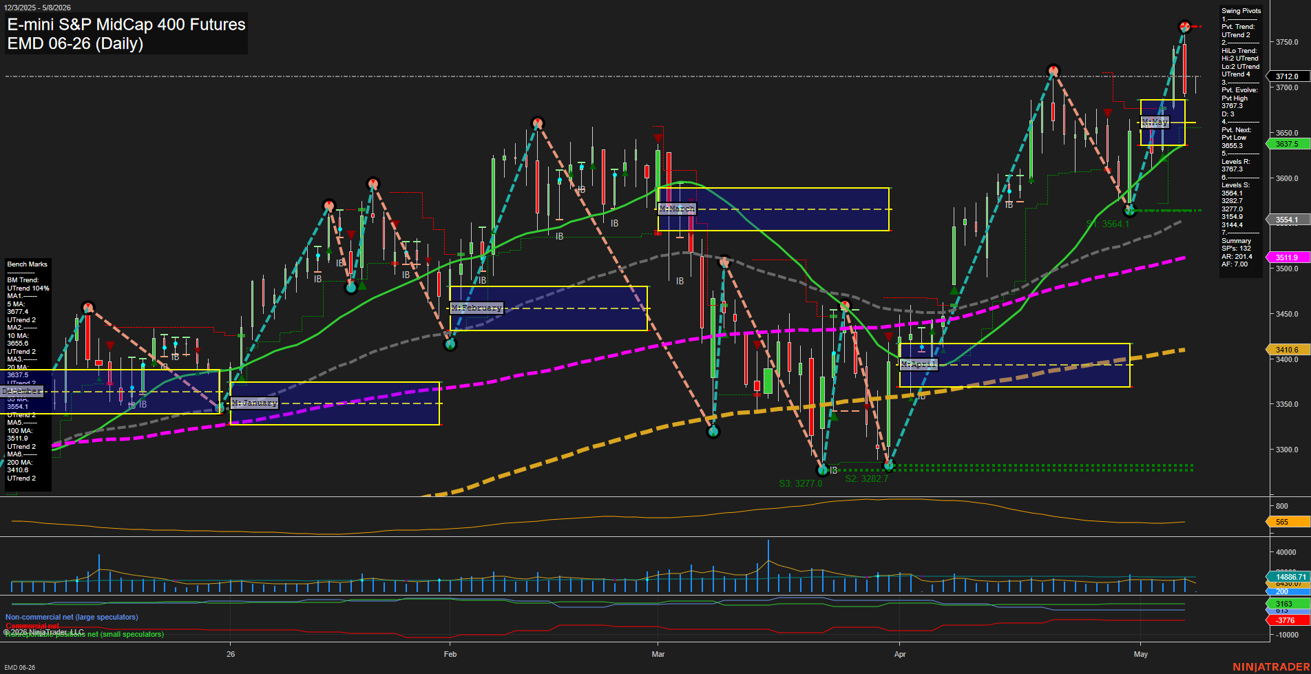Viewport: 1311px width, 674px height.
Task: Click the NINJATRADER logo
Action: tap(1270, 667)
